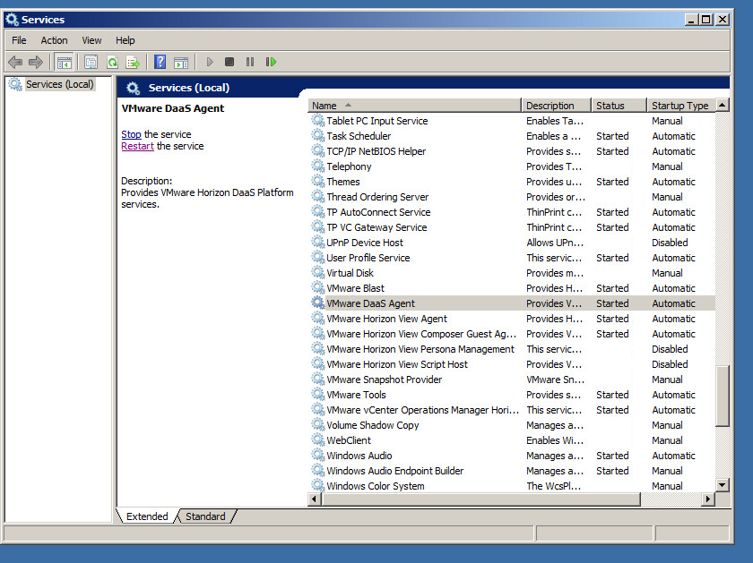Select the Windows Audio service row
This screenshot has height=563, width=753.
pos(359,456)
